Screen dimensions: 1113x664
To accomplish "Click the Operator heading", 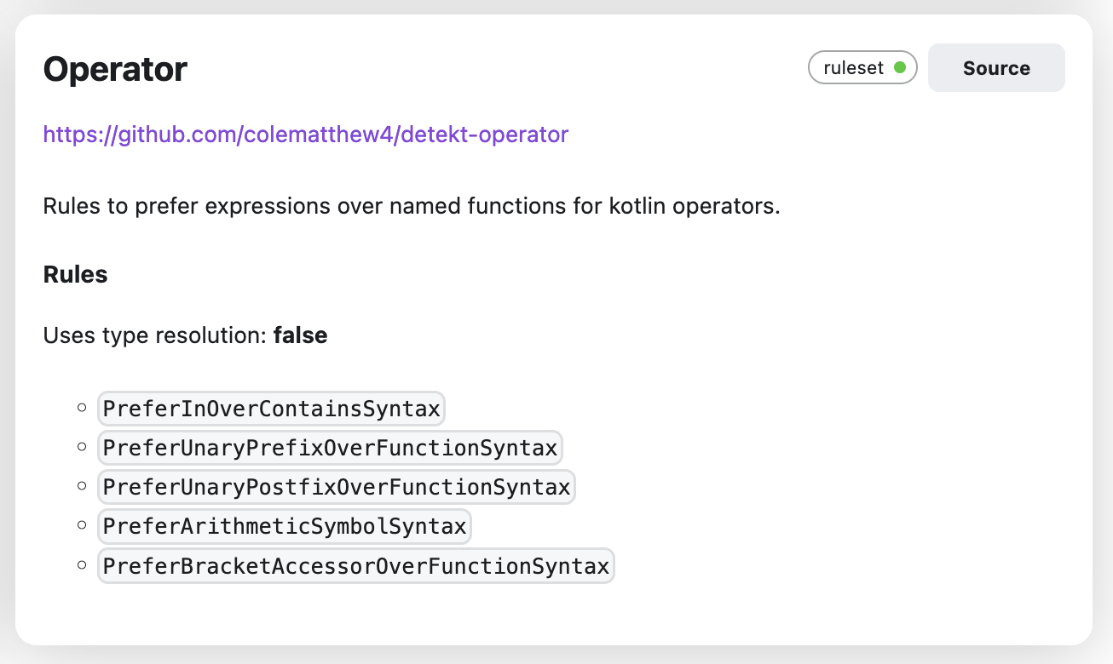I will click(x=115, y=69).
